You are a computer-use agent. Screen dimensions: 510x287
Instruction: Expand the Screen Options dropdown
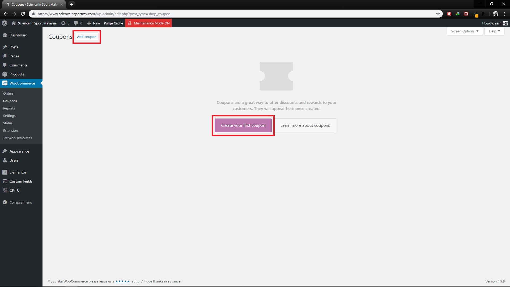(465, 31)
